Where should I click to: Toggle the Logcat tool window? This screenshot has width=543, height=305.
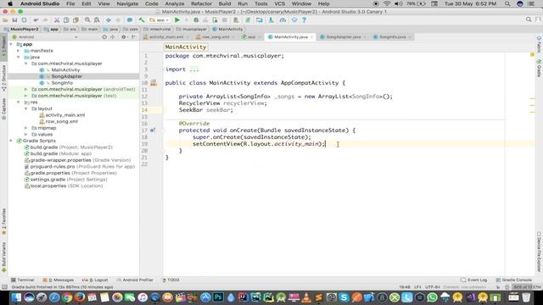(94, 280)
